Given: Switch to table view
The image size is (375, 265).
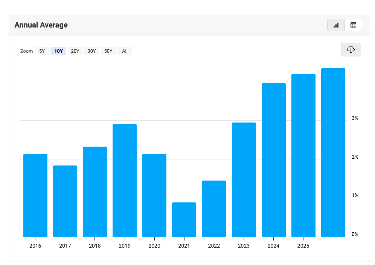Looking at the screenshot, I should point(353,25).
